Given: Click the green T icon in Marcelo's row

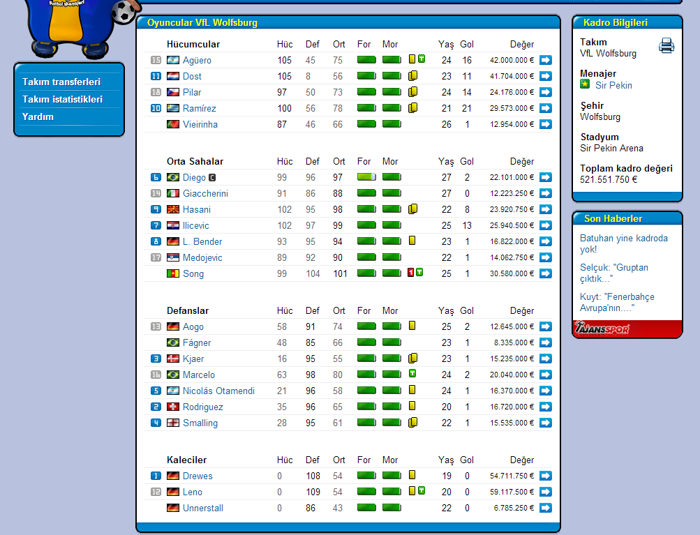Looking at the screenshot, I should coord(412,373).
